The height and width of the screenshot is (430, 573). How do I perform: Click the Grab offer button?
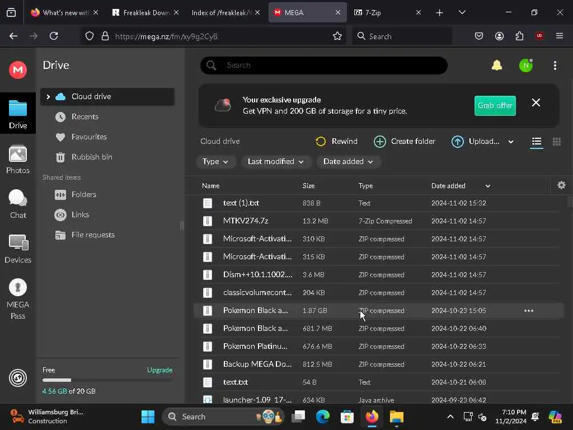coord(495,106)
